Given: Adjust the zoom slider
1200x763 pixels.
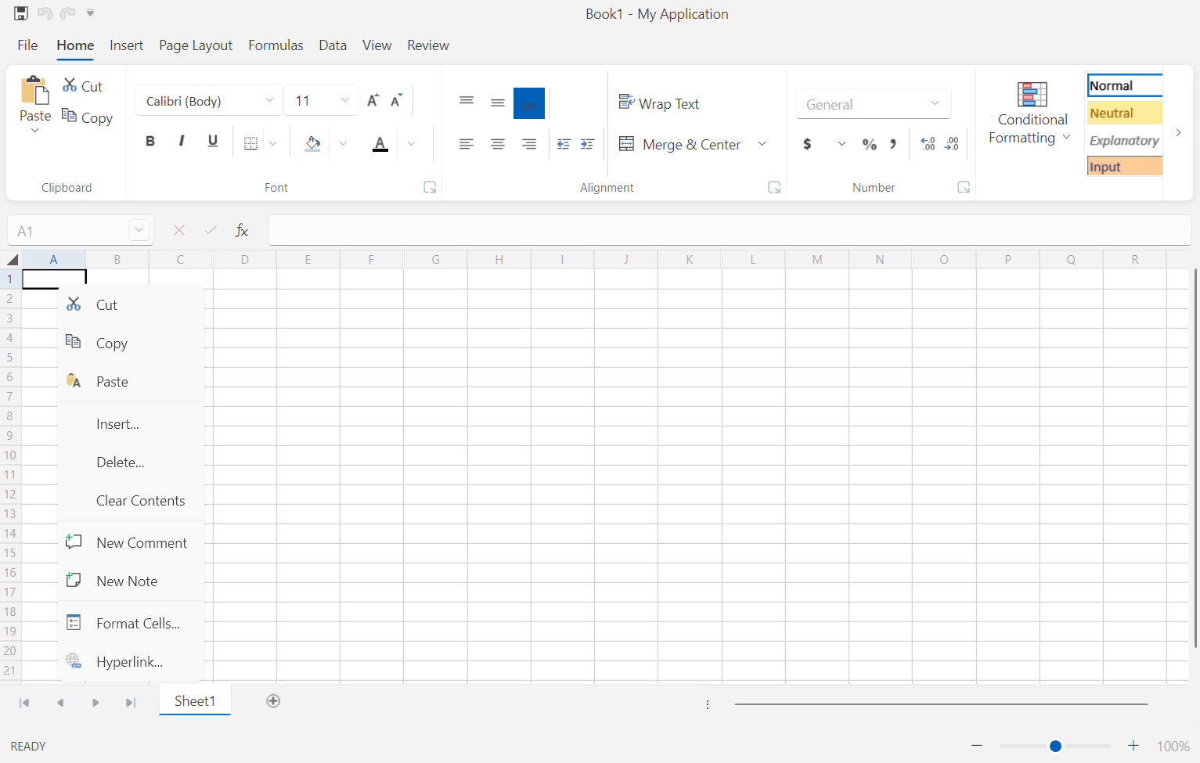Looking at the screenshot, I should [1055, 746].
